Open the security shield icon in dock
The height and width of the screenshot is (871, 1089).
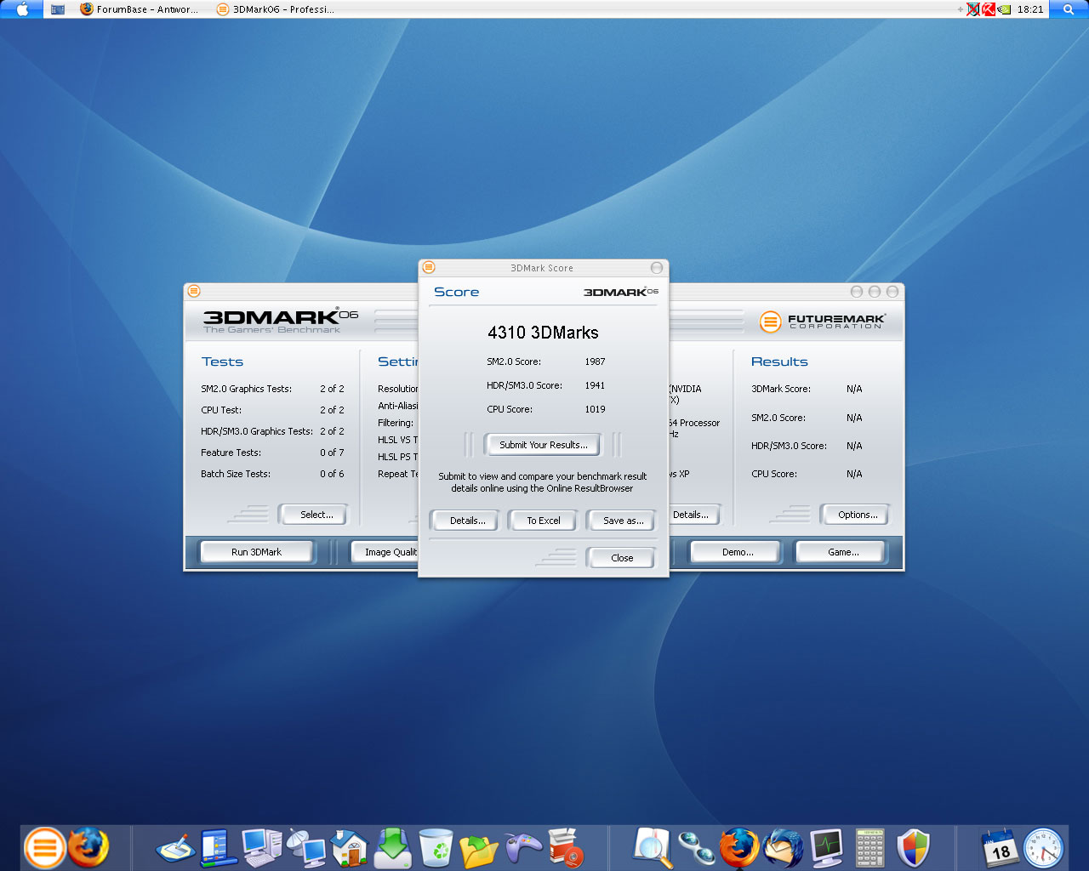coord(913,848)
